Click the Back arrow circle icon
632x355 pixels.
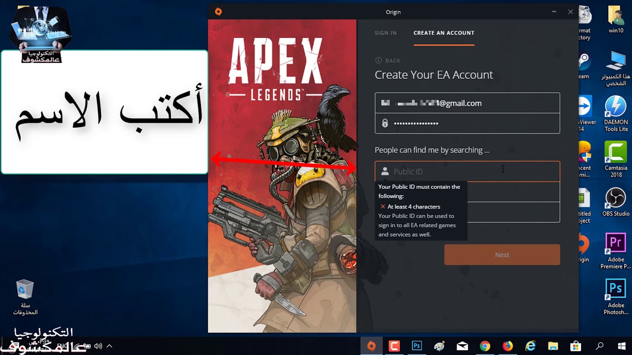point(379,61)
